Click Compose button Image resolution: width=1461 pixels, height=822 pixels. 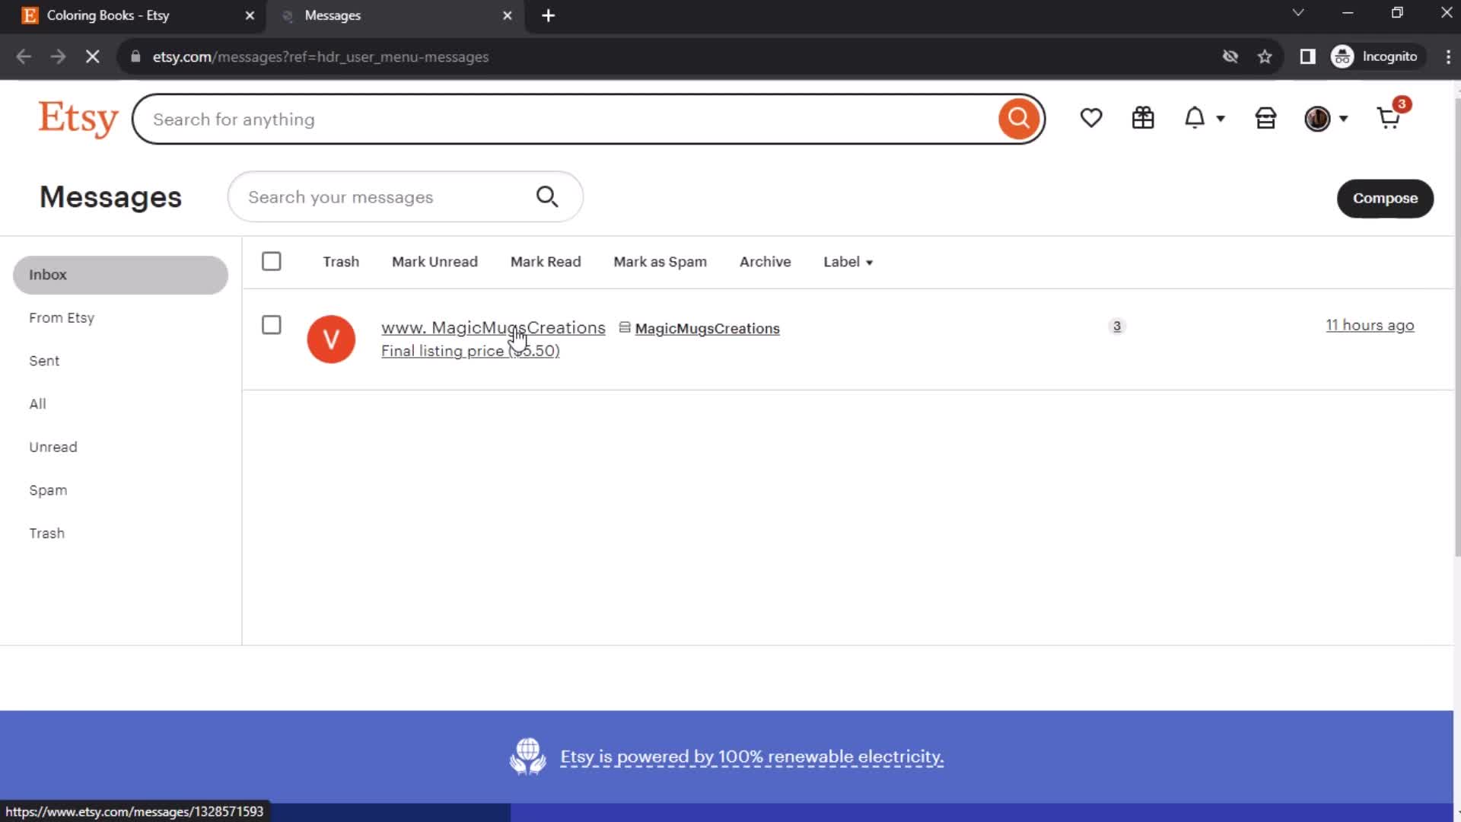pos(1385,199)
